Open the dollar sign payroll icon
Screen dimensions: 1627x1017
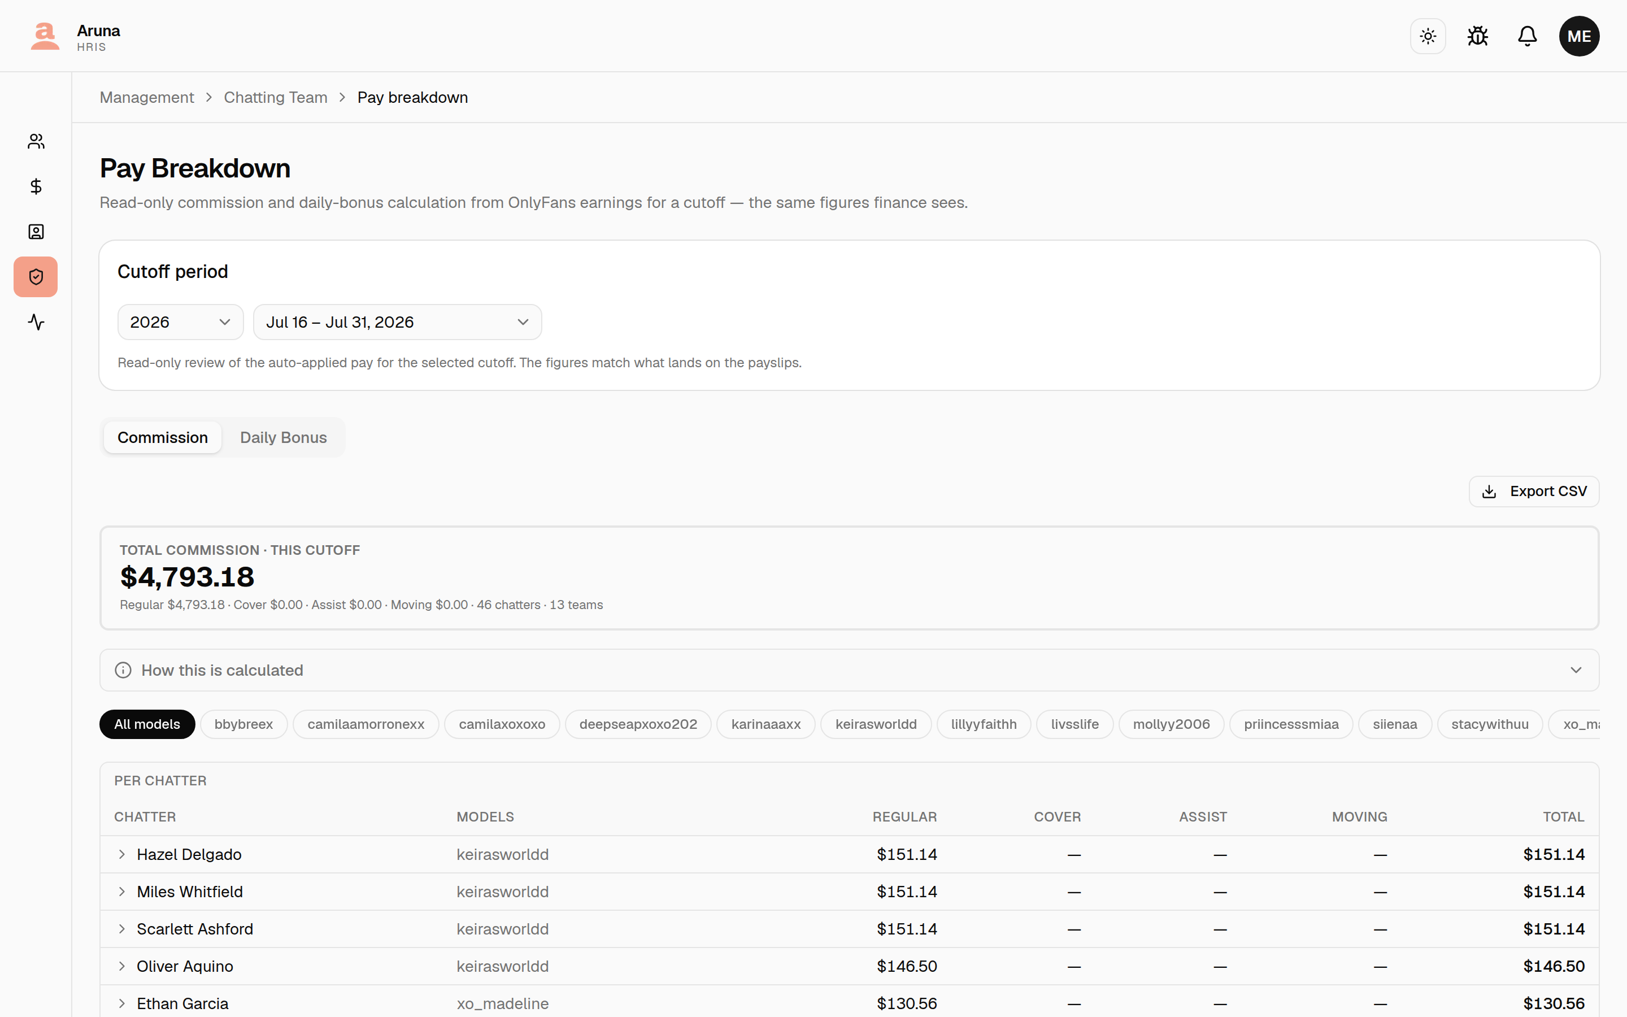36,186
